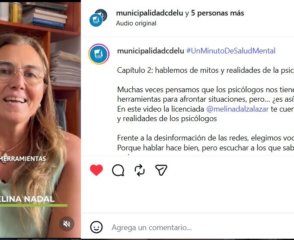Show the '5 personas más' collaborators
The height and width of the screenshot is (240, 294).
click(217, 13)
